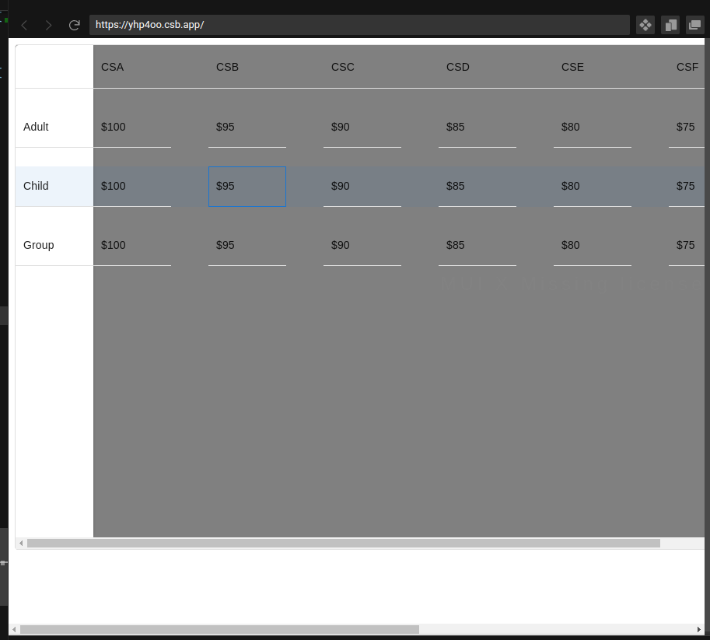
Task: Select the Group $75 cell under CSF
Action: click(685, 245)
